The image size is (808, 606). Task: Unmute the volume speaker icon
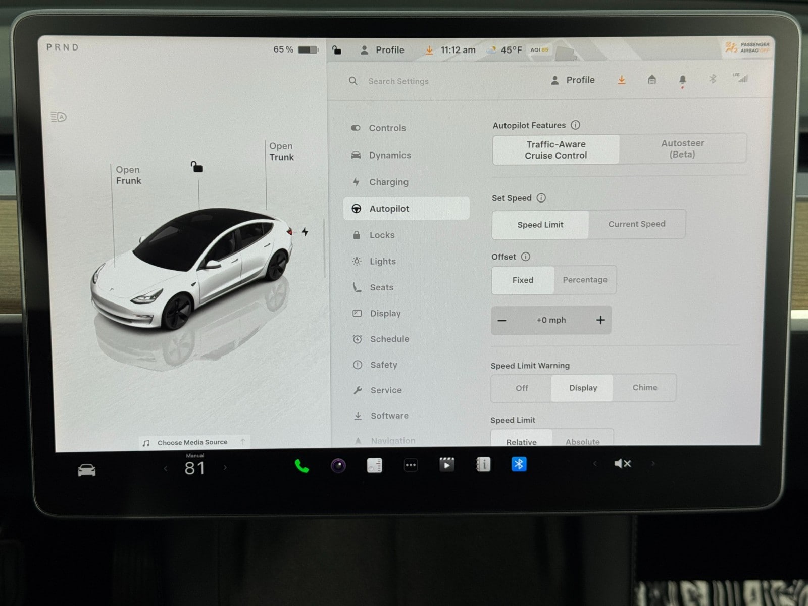pos(622,464)
